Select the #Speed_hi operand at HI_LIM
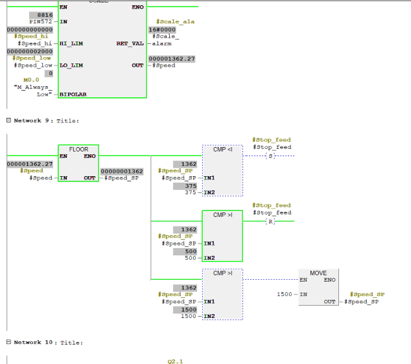The width and height of the screenshot is (411, 364). (x=35, y=43)
